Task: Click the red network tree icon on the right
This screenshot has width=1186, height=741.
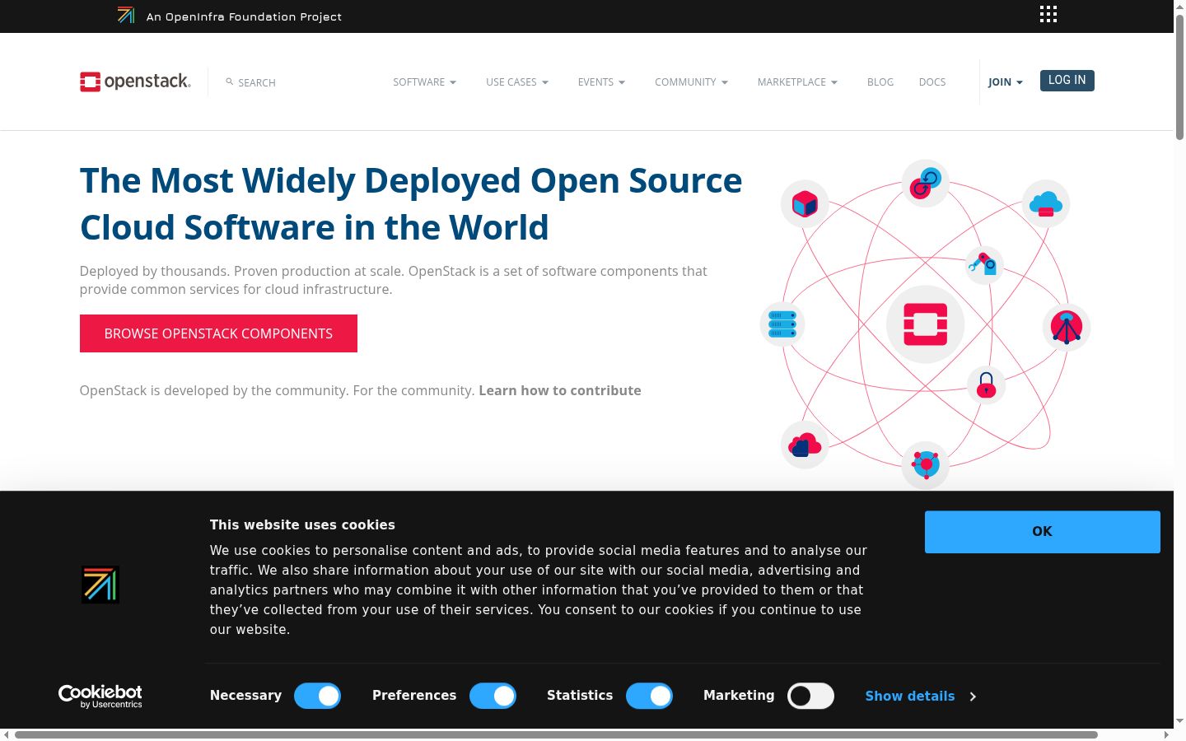Action: [1067, 327]
